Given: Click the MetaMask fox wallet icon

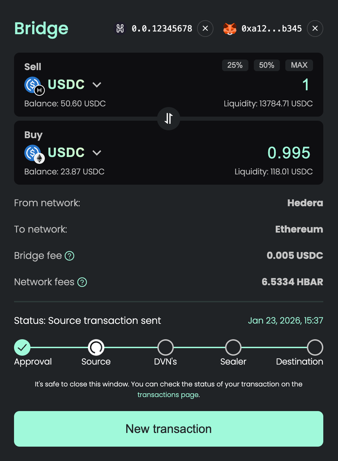Looking at the screenshot, I should click(230, 28).
